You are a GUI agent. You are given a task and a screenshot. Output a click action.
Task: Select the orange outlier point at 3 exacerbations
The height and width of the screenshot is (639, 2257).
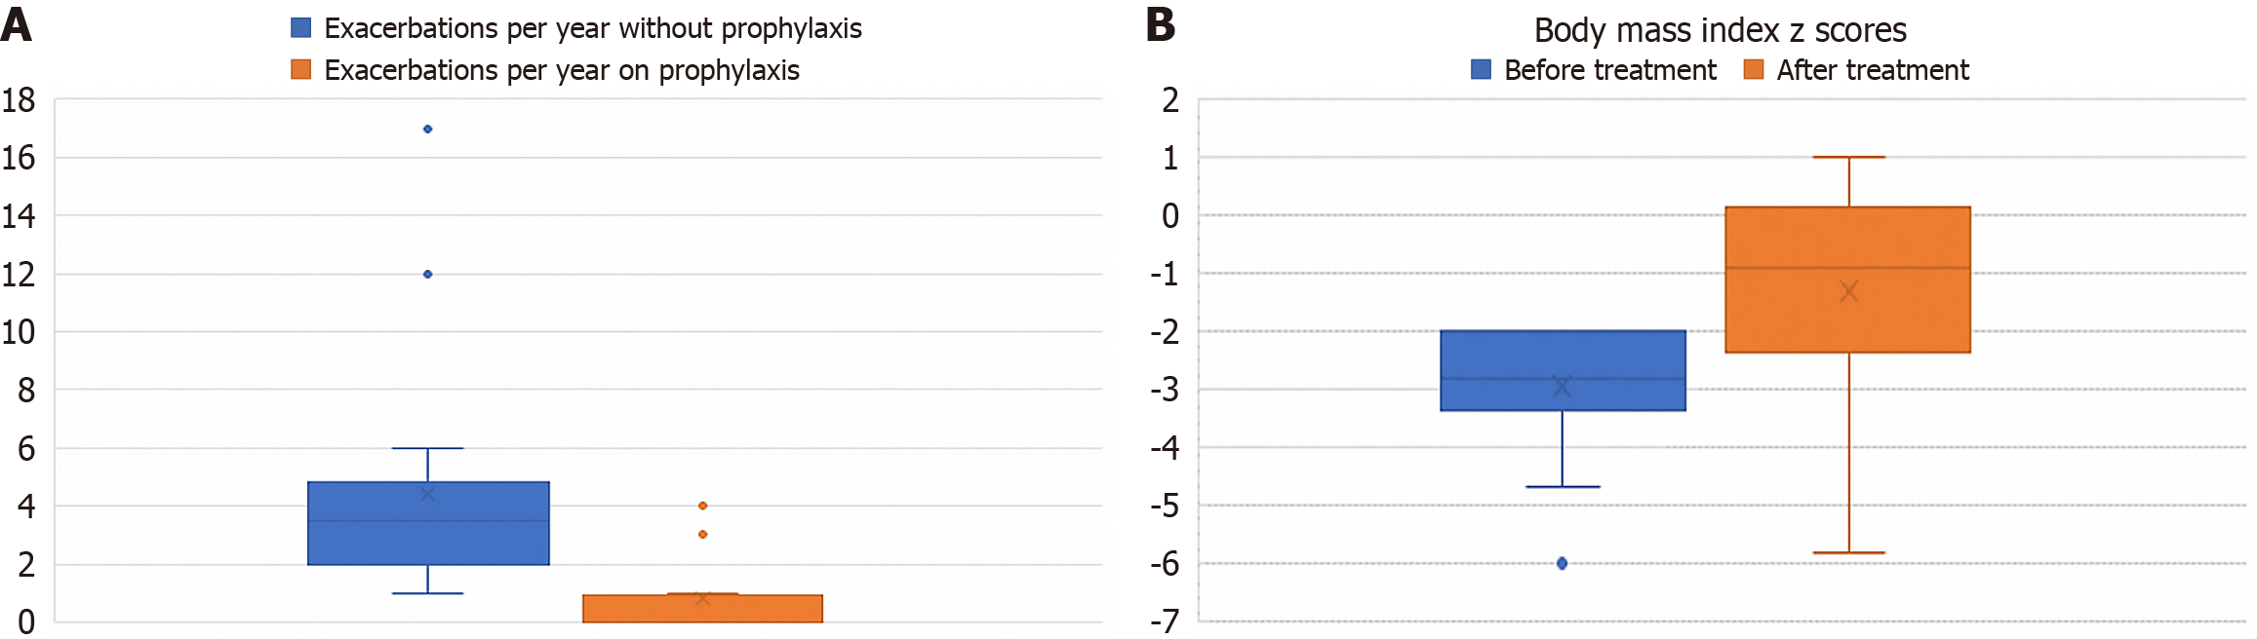pos(702,534)
